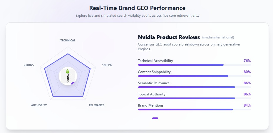This screenshot has height=133, width=273.
Task: Click the Semantic Relevance label
Action: pos(154,83)
